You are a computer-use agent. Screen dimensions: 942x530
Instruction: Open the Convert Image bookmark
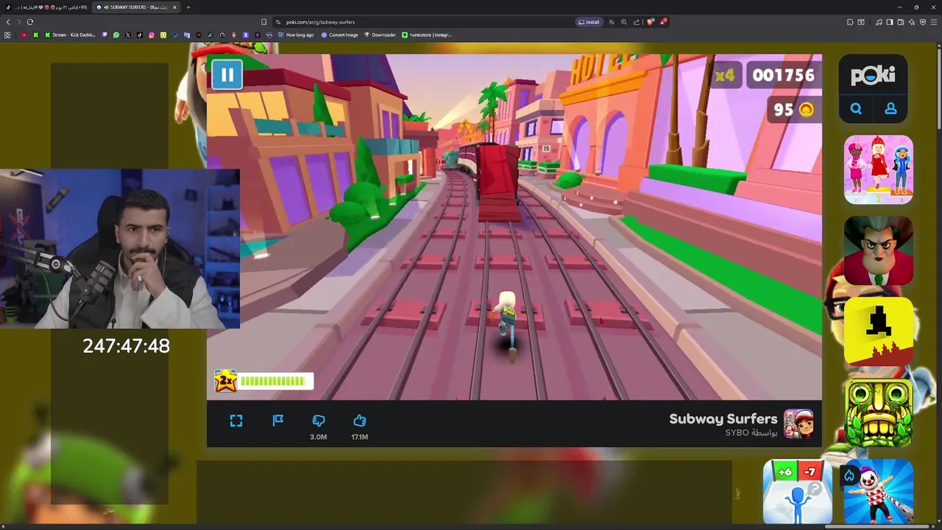339,35
